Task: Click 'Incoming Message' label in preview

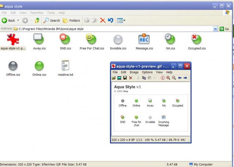Action: coord(163,124)
